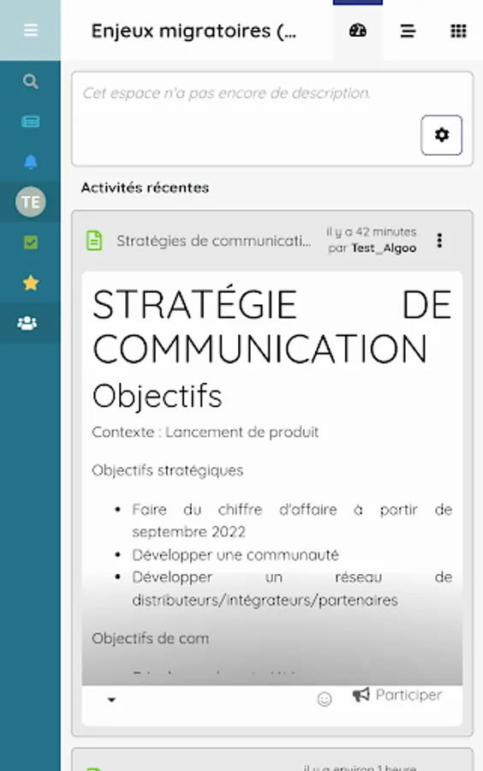Click the Objectifs heading in preview
This screenshot has height=771, width=483.
(158, 396)
